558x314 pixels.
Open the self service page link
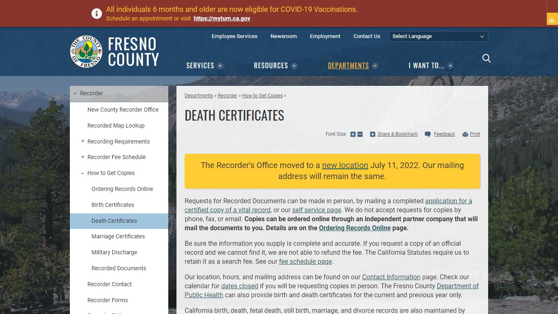[x=317, y=210]
